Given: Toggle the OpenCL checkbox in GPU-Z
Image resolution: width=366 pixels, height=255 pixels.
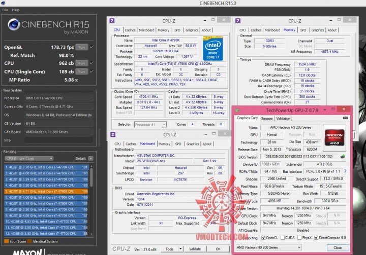Looking at the screenshot, I should [x=263, y=238].
